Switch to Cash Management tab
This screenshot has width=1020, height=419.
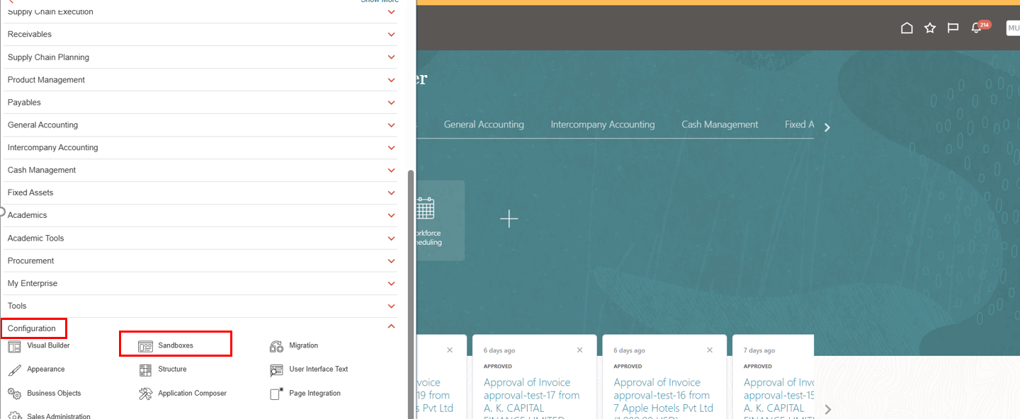pyautogui.click(x=720, y=125)
